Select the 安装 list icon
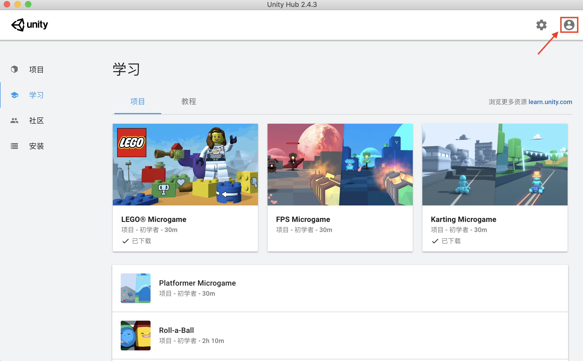Image resolution: width=583 pixels, height=361 pixels. click(x=14, y=146)
